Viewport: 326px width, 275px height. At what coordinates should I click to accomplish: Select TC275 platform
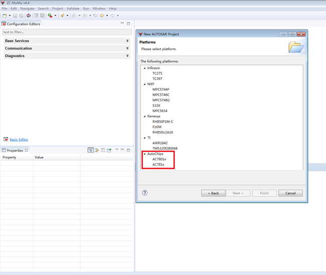[157, 73]
